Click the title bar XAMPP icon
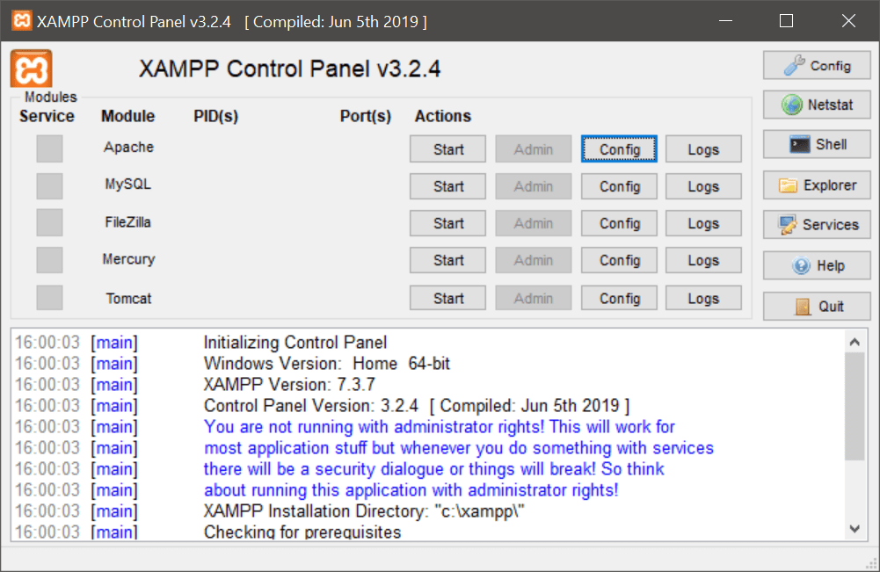The image size is (880, 572). (x=22, y=21)
